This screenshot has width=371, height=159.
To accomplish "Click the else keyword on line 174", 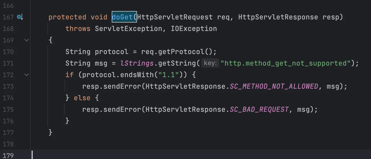I will tap(82, 98).
